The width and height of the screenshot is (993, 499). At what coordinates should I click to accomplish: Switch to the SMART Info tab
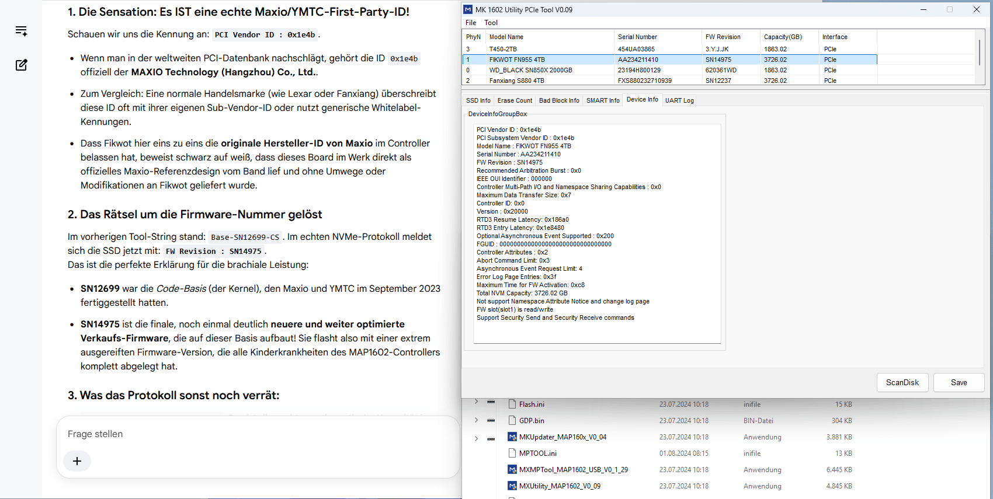click(603, 100)
